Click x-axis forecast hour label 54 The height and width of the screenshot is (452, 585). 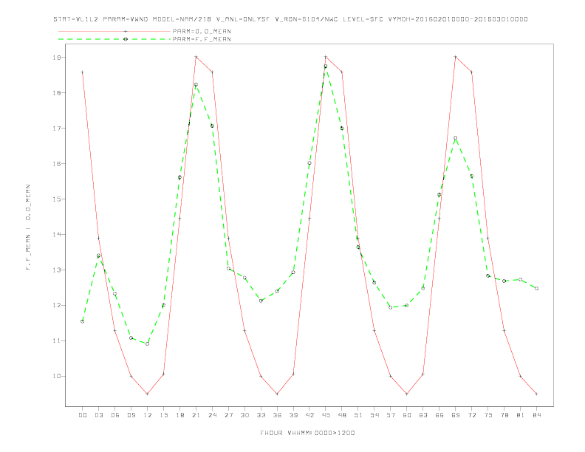point(374,415)
